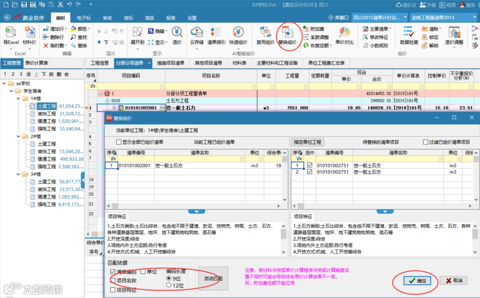Select 装饰工程 under 1#楼
Image resolution: width=480 pixels, height=298 pixels.
click(47, 113)
